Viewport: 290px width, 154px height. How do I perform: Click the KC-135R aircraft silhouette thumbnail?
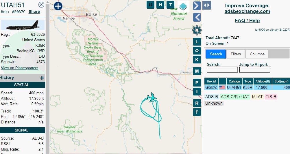pyautogui.click(x=23, y=25)
